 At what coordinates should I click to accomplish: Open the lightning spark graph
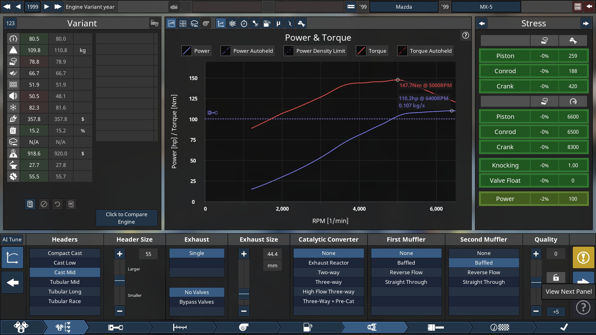[x=290, y=23]
